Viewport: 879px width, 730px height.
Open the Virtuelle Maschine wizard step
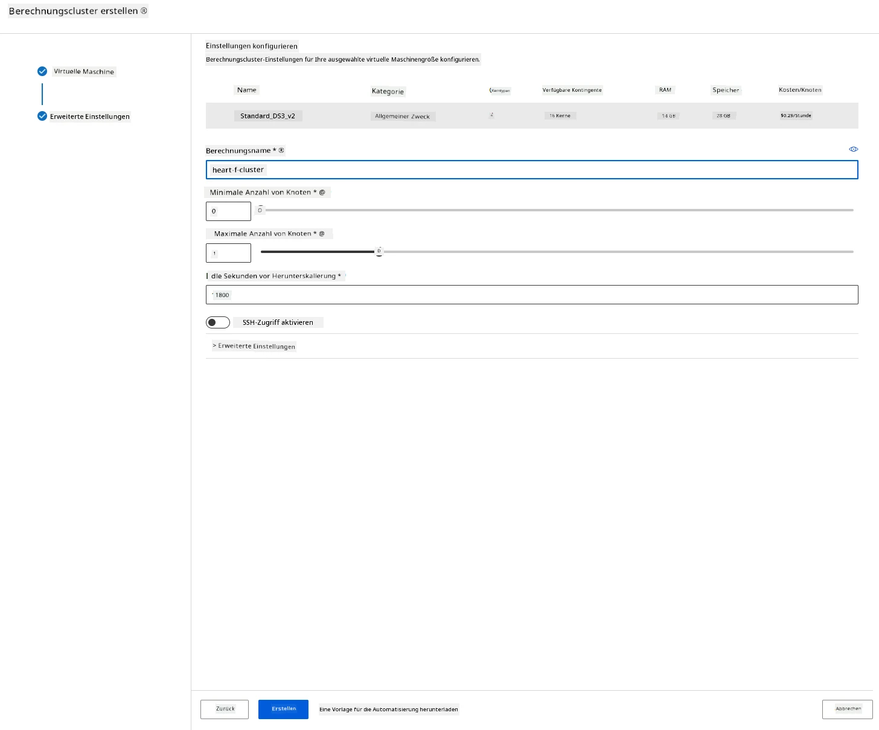point(84,71)
